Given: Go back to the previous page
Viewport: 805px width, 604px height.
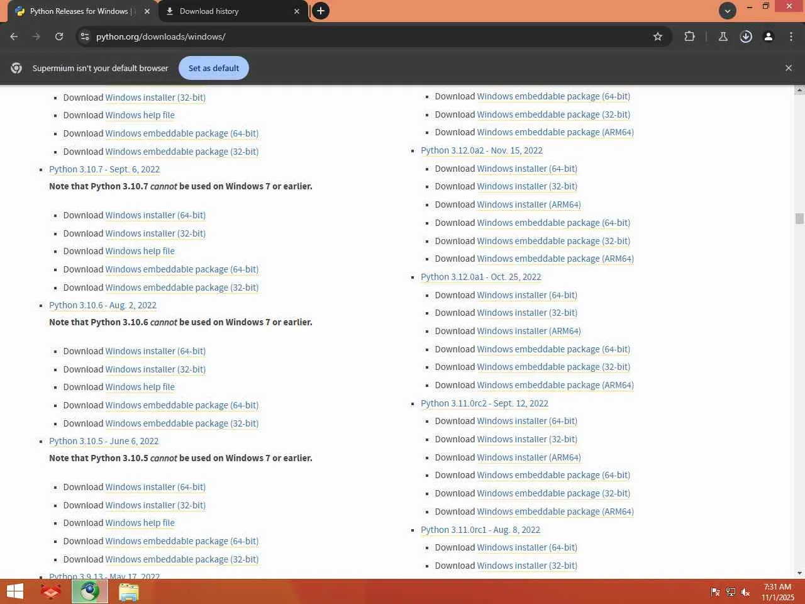Looking at the screenshot, I should [x=14, y=36].
